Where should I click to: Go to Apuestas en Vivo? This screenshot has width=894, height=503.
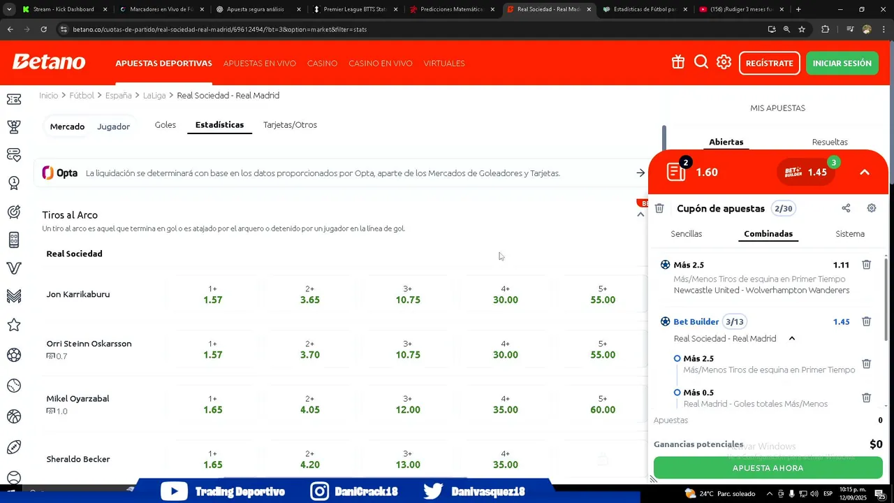(x=259, y=63)
